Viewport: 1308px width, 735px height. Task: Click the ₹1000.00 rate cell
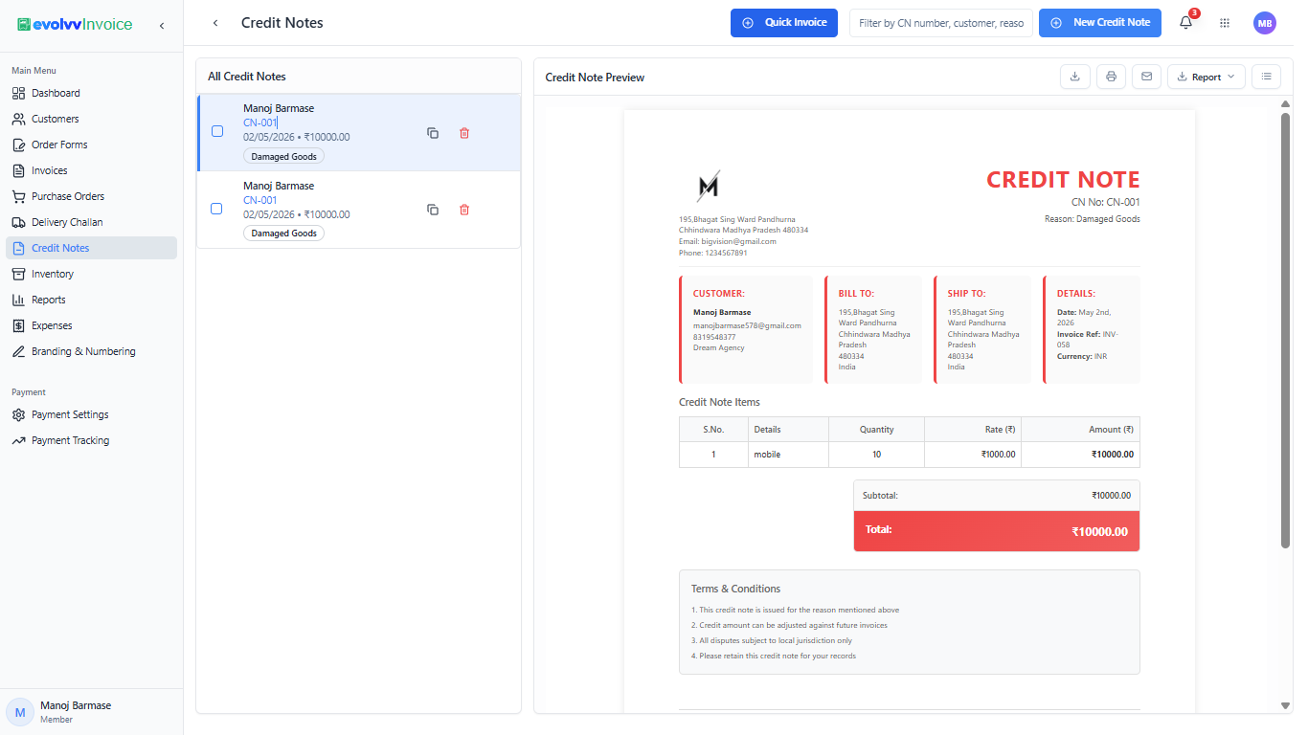(x=973, y=455)
